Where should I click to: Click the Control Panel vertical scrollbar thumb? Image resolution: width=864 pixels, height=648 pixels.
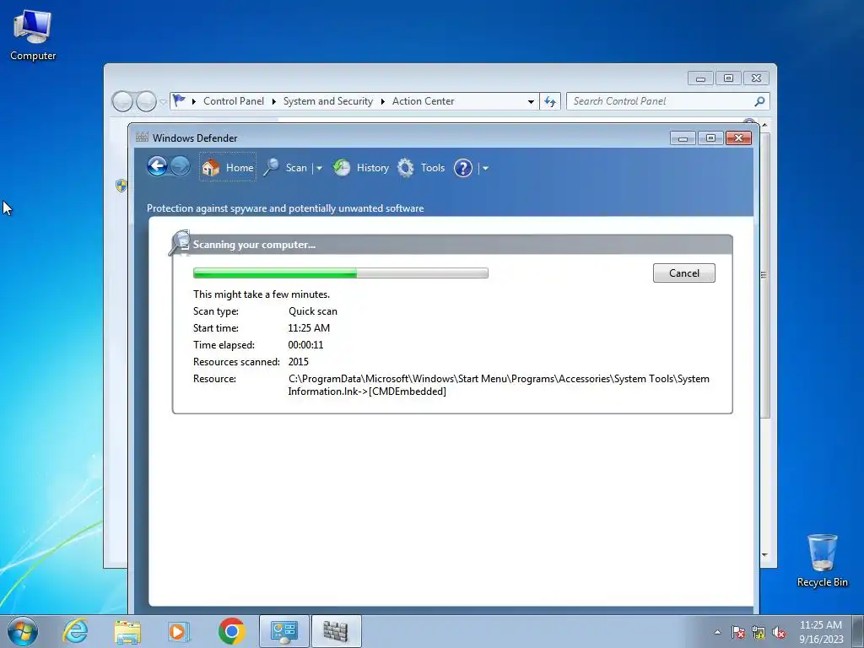tap(764, 274)
